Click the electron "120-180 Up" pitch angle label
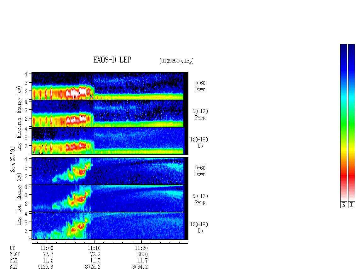Viewport: 356px width, 275px height. [x=199, y=143]
